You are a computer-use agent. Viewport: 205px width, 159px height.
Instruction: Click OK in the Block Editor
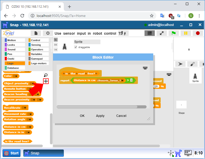82,116
